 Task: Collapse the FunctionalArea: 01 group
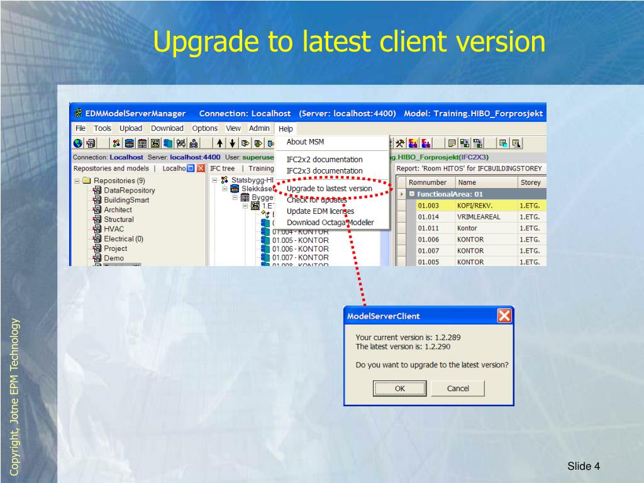[411, 194]
